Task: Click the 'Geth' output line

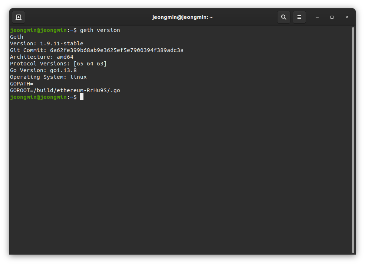Action: pyautogui.click(x=17, y=37)
